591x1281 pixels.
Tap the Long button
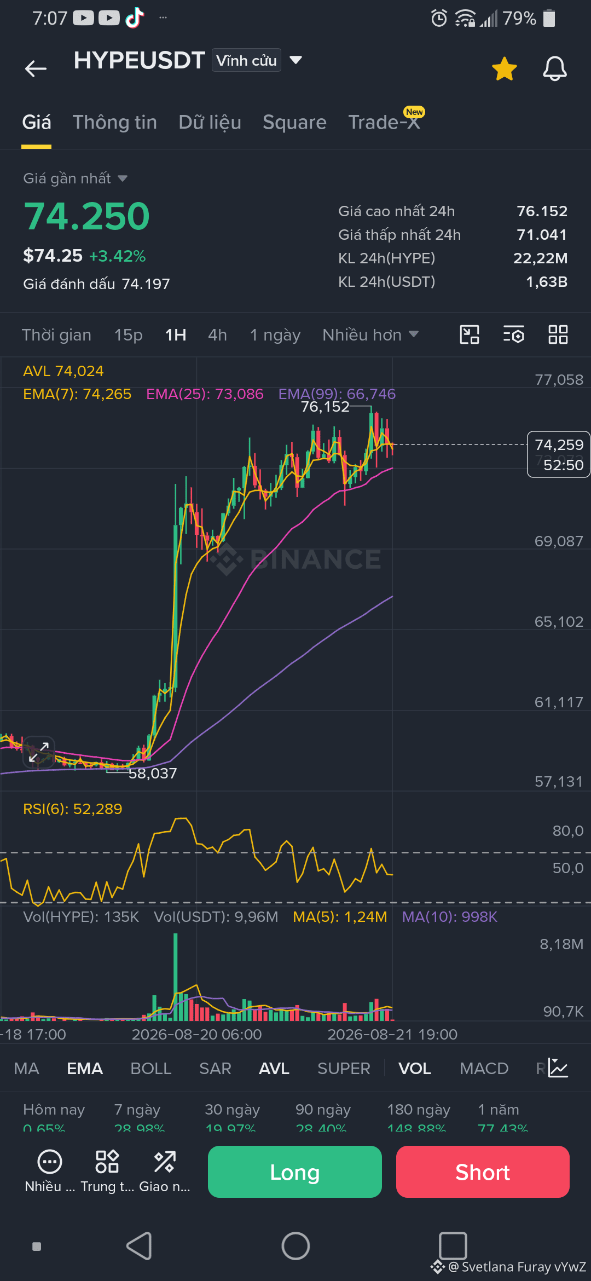tap(295, 1172)
